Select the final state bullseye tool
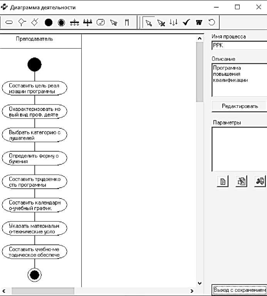 [x=61, y=23]
